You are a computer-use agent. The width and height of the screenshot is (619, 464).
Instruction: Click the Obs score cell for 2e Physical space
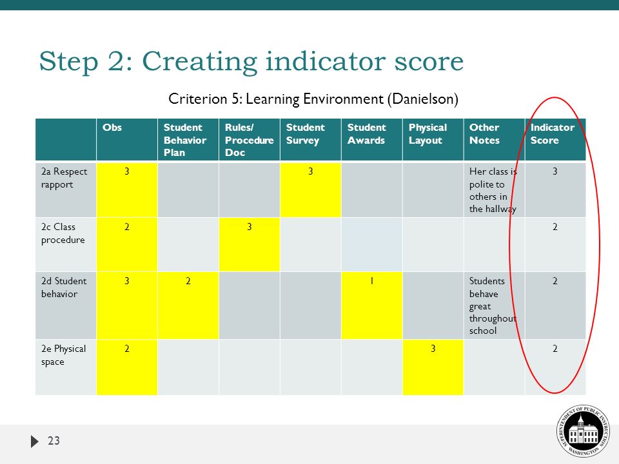coord(127,367)
